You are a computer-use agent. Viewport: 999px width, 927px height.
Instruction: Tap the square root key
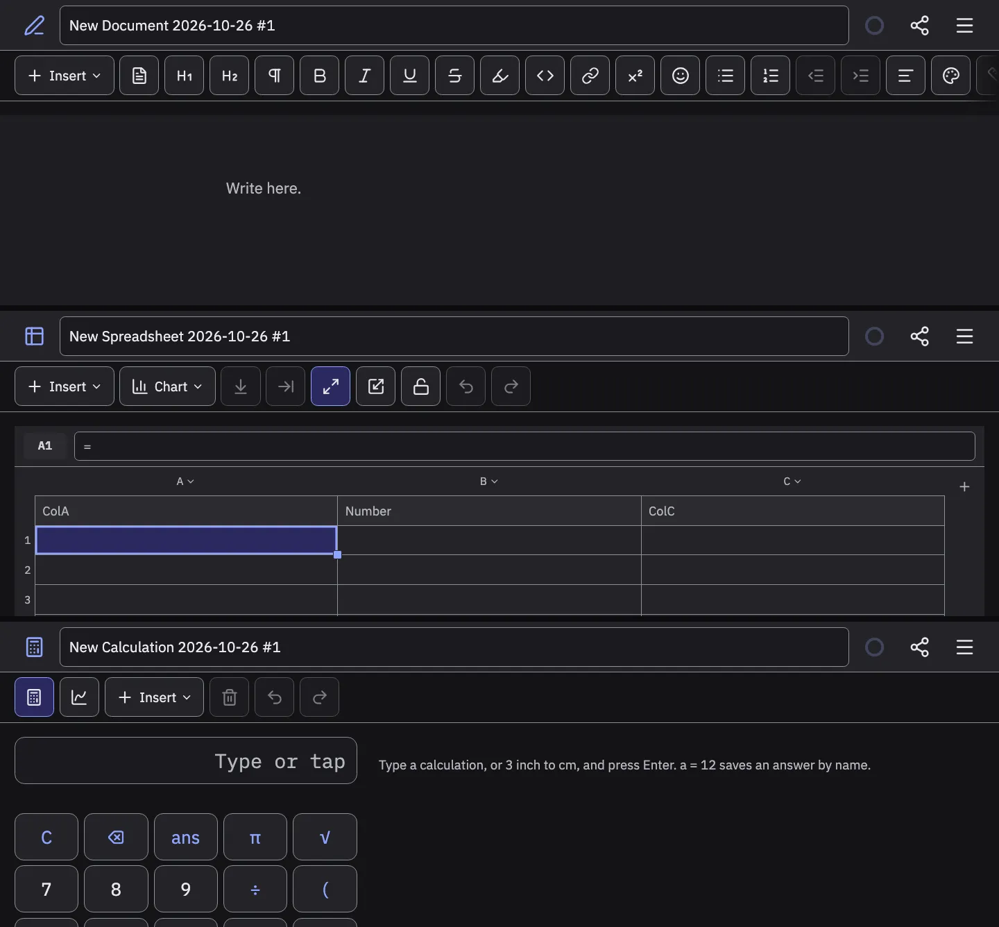coord(325,837)
